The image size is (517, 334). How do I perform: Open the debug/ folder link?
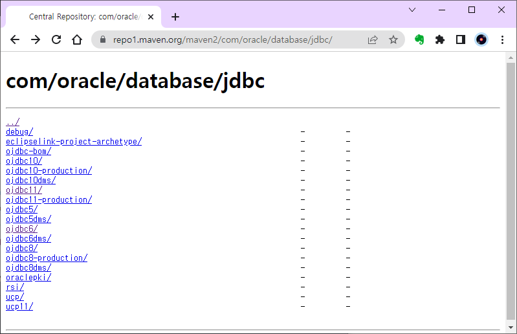point(19,132)
